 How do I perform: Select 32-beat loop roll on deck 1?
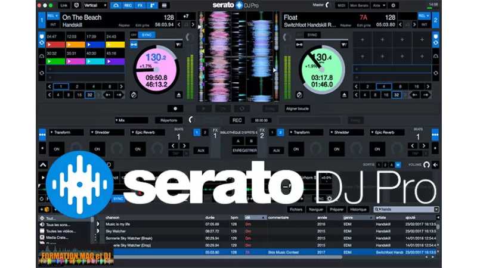90,95
